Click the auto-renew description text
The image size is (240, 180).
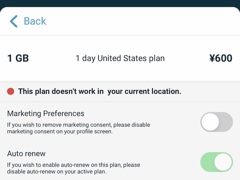(x=73, y=168)
